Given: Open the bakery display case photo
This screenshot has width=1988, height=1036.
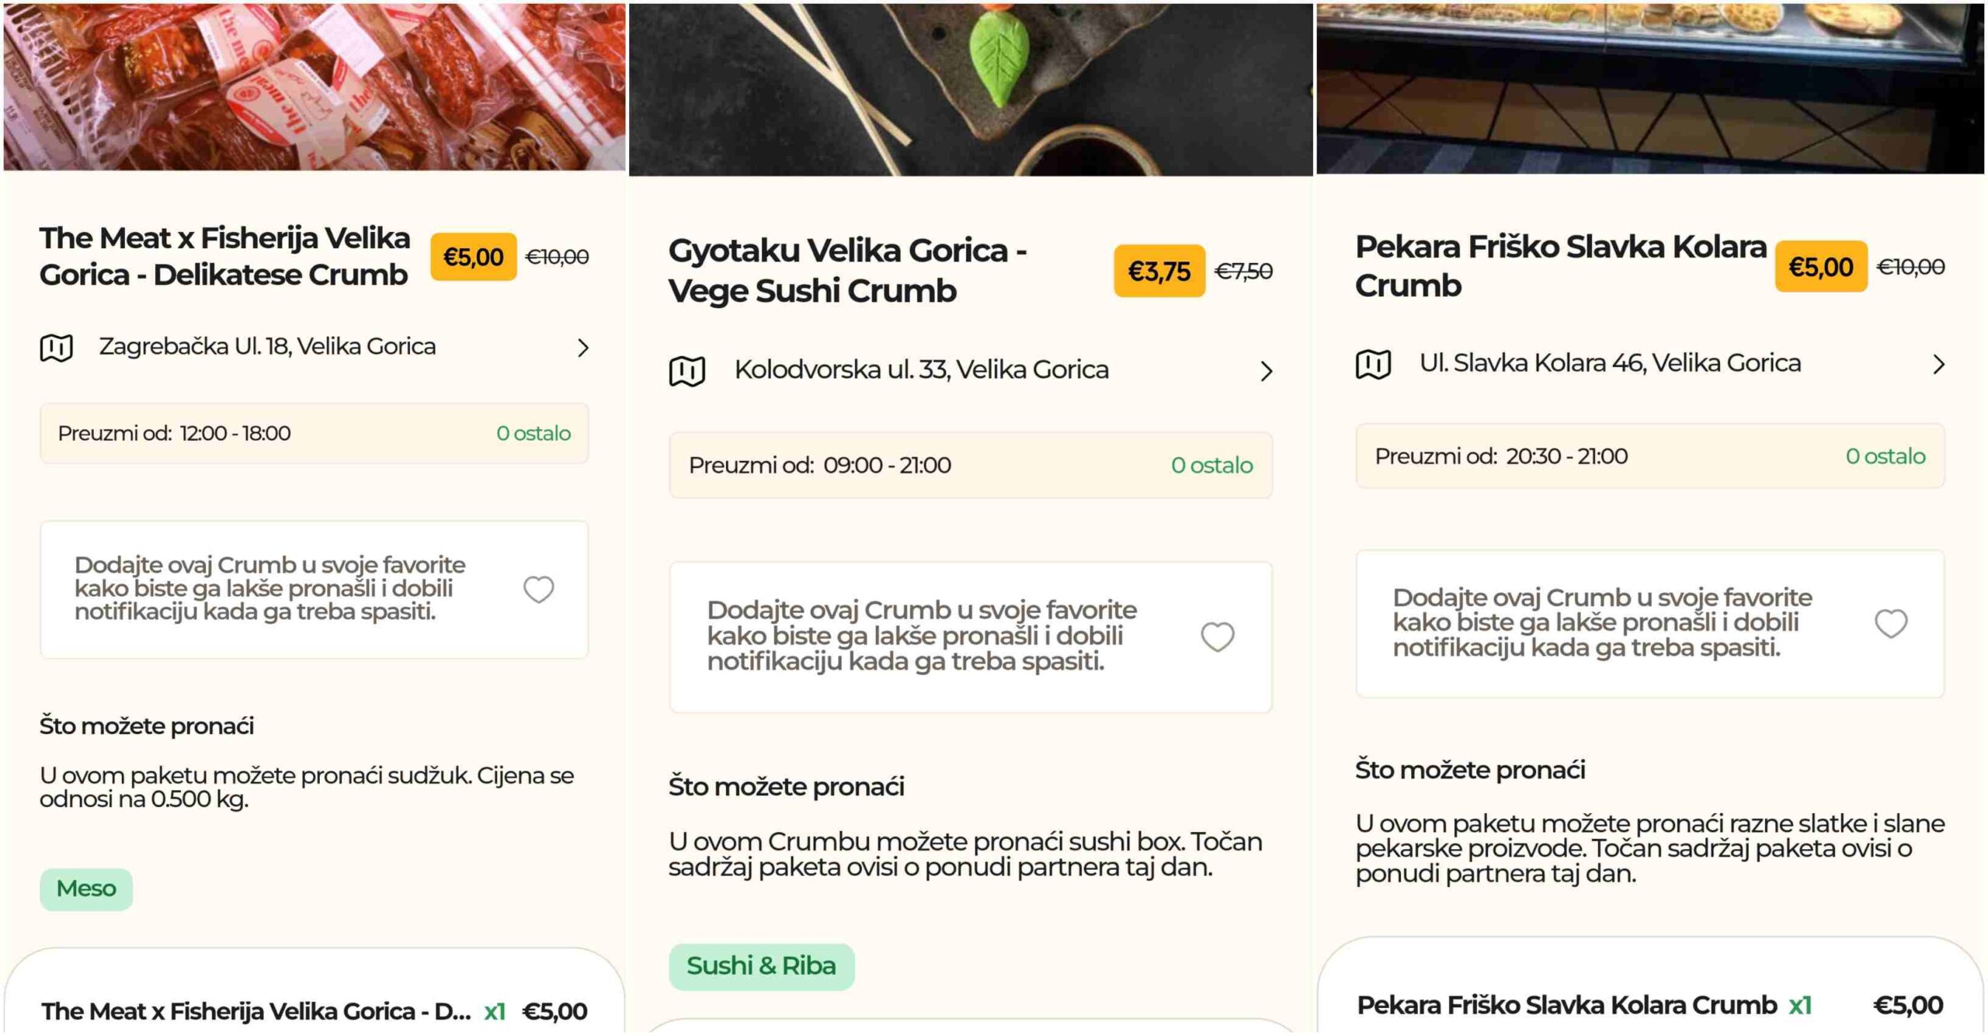Looking at the screenshot, I should click(1649, 87).
